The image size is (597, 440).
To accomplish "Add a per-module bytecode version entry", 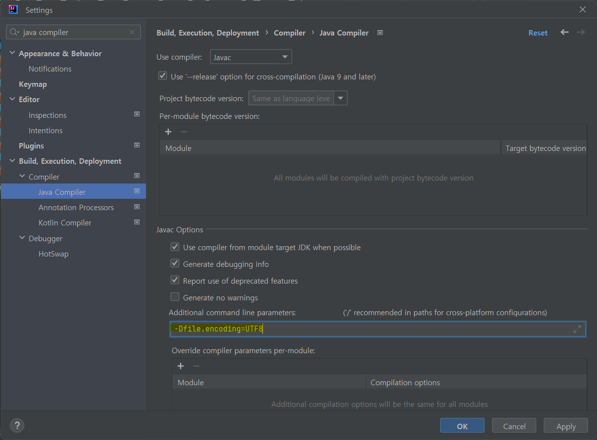I will coord(168,132).
